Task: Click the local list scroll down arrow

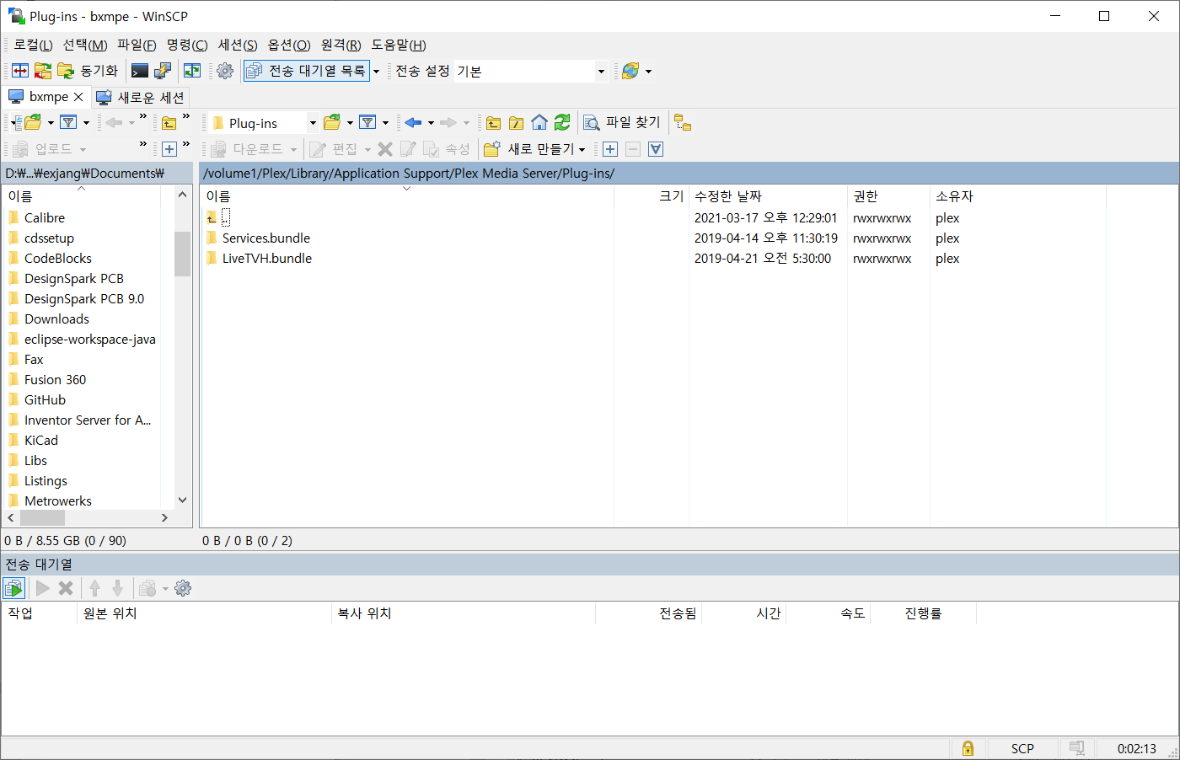Action: [183, 500]
